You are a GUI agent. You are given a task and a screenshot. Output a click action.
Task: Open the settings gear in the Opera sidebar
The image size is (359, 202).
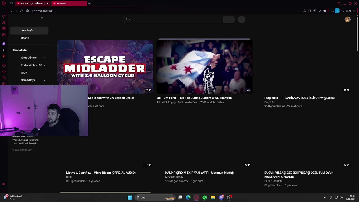tap(4, 84)
